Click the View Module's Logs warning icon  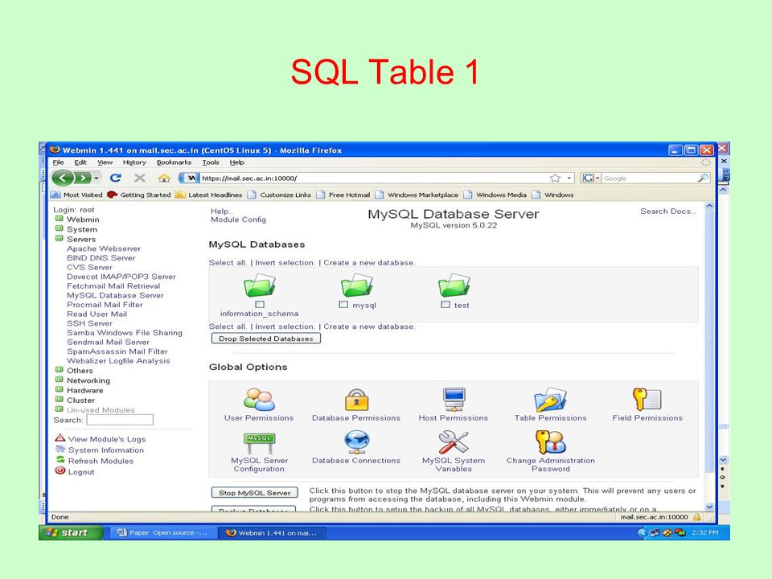click(x=60, y=437)
